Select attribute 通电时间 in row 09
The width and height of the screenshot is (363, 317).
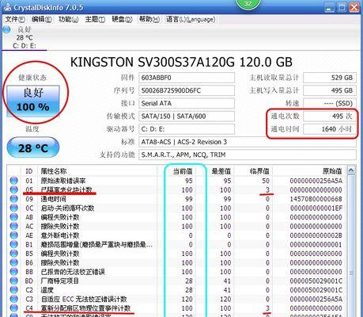(x=53, y=199)
